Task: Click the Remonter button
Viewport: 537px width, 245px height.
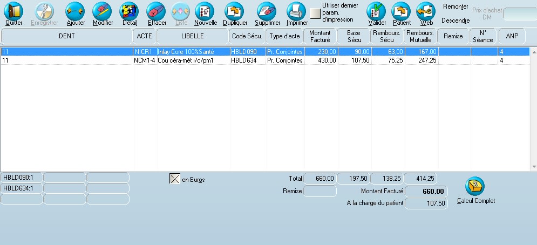Action: point(455,6)
